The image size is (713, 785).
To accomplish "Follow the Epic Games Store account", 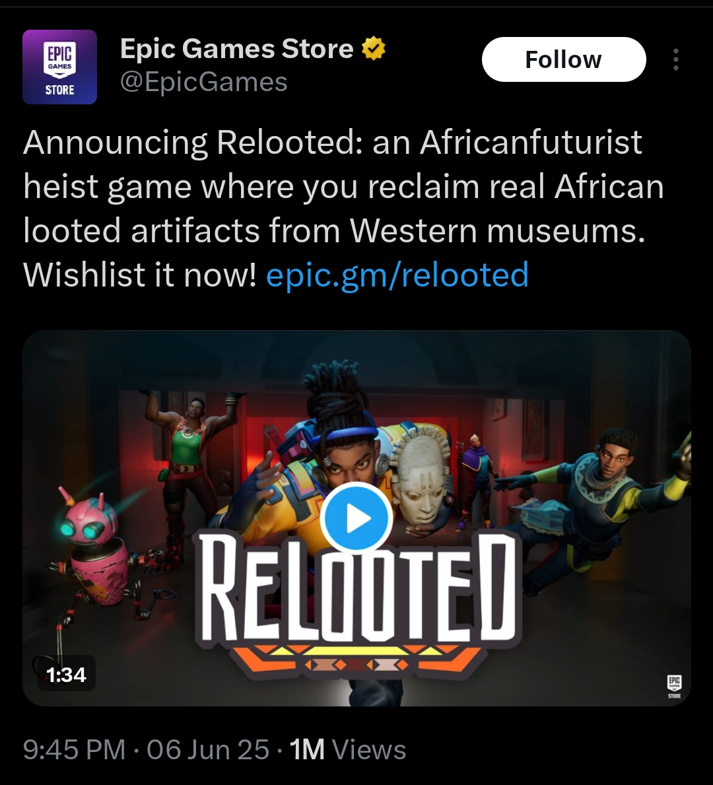I will tap(564, 59).
